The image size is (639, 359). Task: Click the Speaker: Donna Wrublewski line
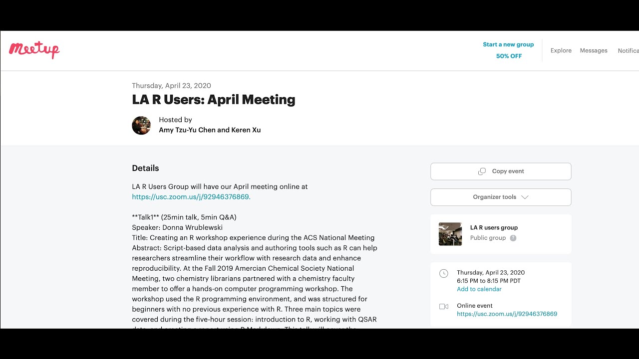[x=177, y=227]
